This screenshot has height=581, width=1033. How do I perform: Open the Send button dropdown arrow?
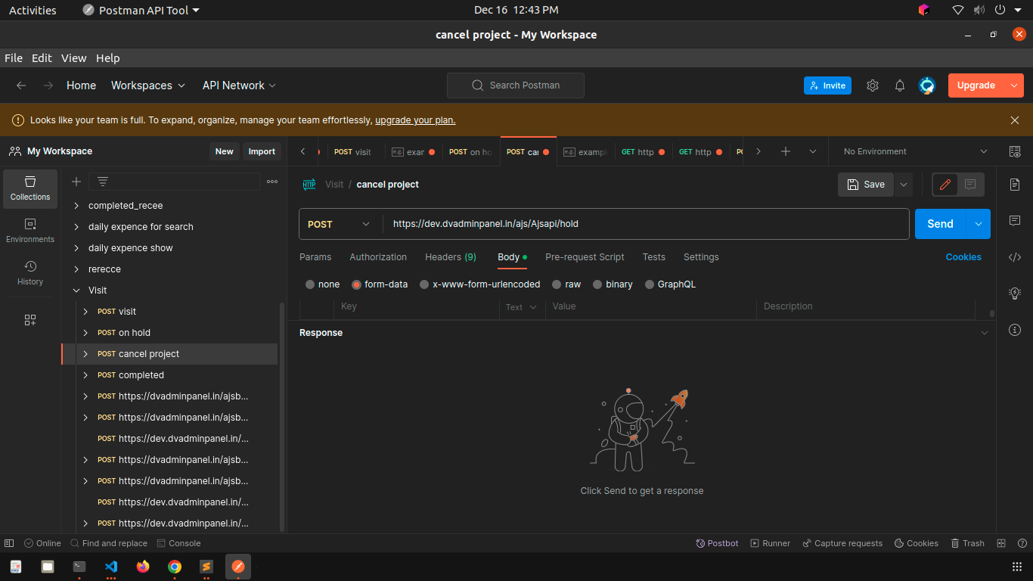[x=979, y=224]
